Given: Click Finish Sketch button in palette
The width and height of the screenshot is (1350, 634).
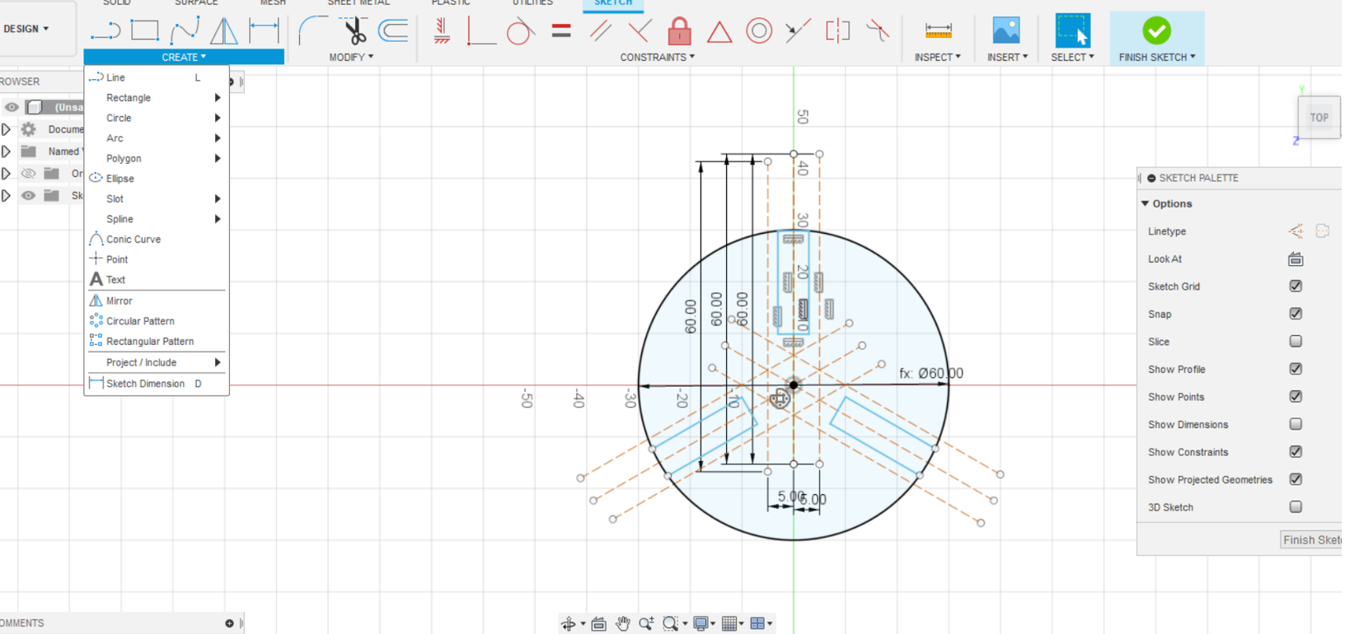Looking at the screenshot, I should pos(1311,540).
